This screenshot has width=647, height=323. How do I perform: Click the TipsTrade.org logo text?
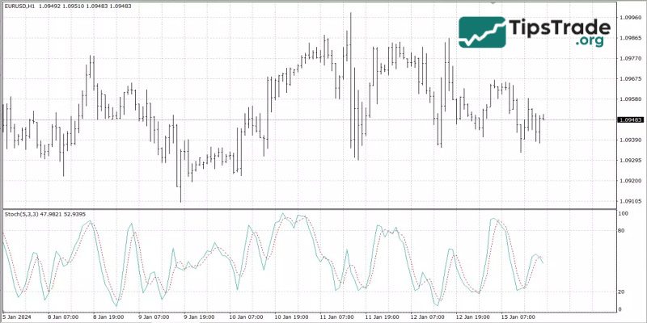pyautogui.click(x=558, y=32)
